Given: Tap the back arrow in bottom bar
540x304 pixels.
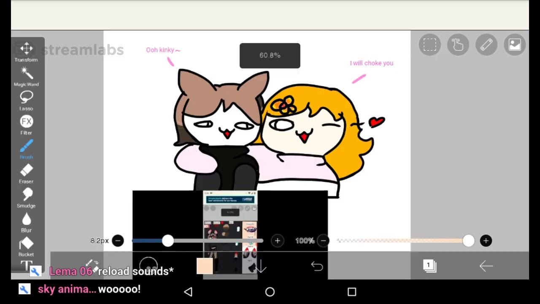Looking at the screenshot, I should tap(486, 266).
